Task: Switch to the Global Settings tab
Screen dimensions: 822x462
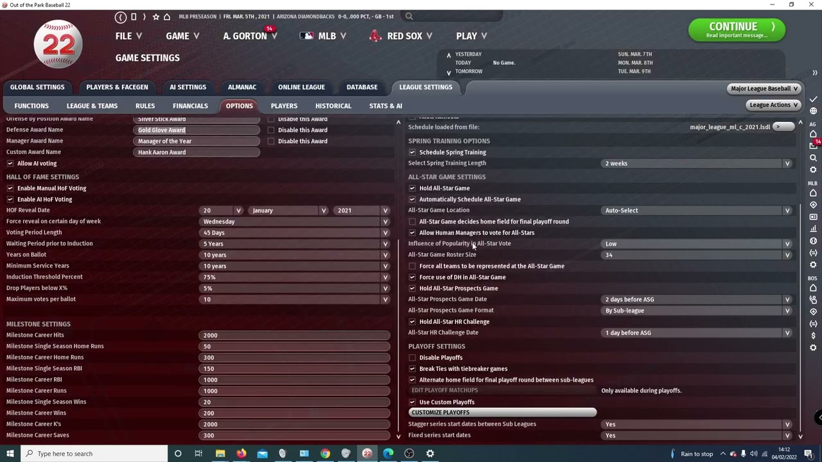Action: (37, 87)
